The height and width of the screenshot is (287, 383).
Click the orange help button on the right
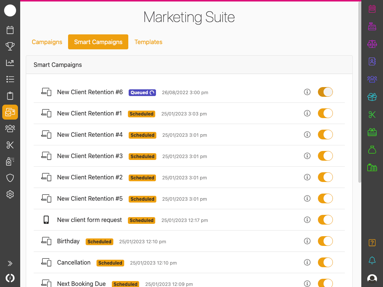click(372, 243)
